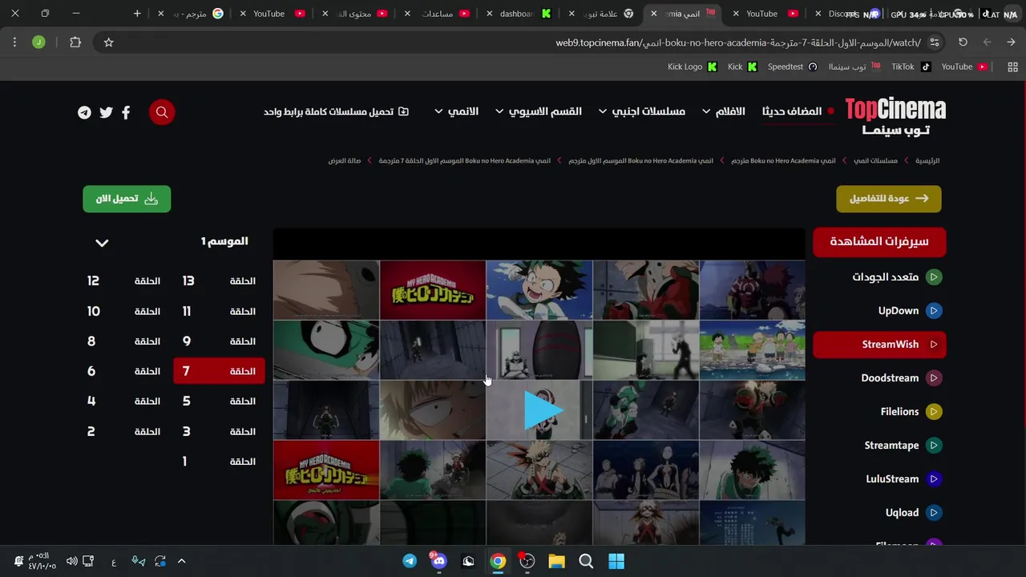Bookmark this page with the star icon
Screen dimensions: 1026x577
(x=109, y=42)
